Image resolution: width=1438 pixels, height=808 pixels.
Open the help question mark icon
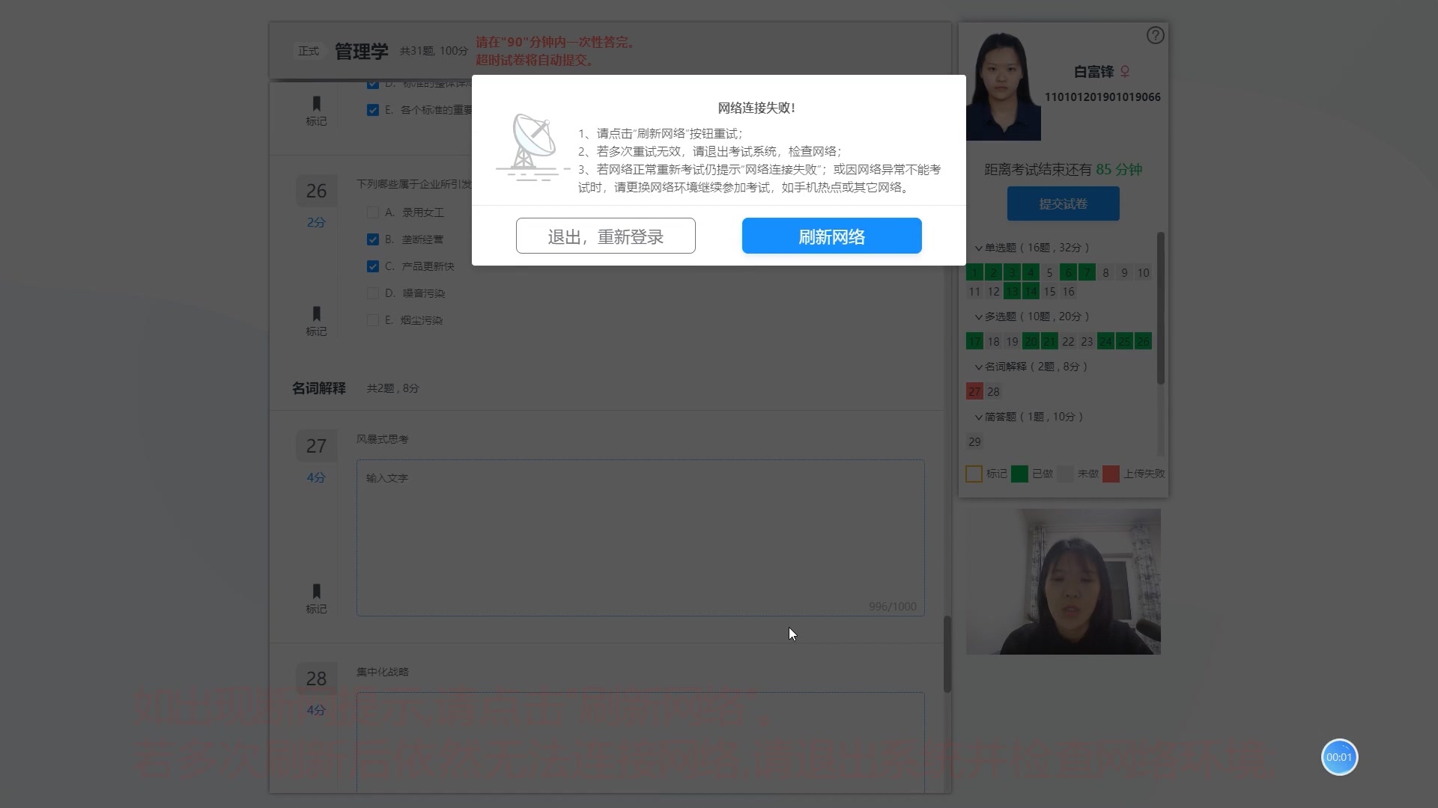pos(1156,35)
